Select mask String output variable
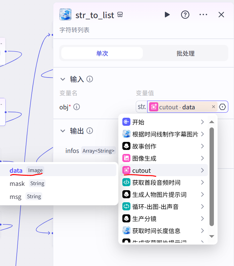 coord(58,183)
